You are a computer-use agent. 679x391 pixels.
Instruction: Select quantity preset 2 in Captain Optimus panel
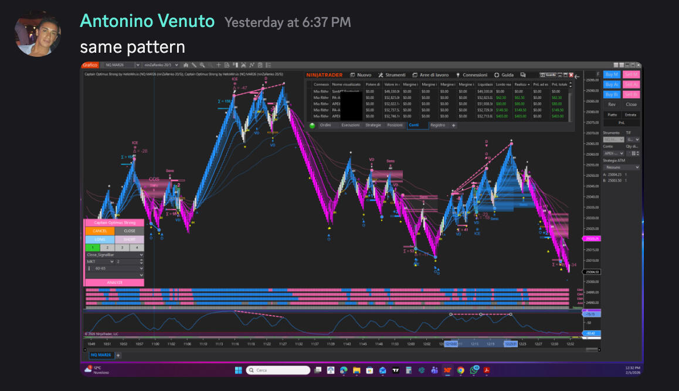click(106, 248)
